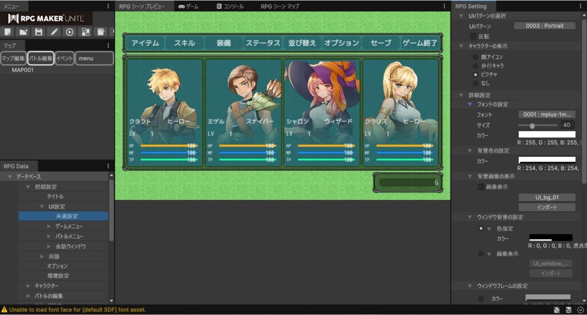Select the 色指定 window background radio
This screenshot has width=587, height=315.
click(x=481, y=229)
